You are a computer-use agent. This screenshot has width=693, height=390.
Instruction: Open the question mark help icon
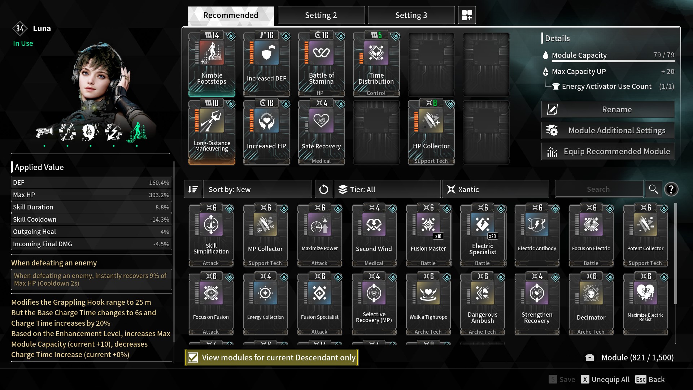point(671,189)
